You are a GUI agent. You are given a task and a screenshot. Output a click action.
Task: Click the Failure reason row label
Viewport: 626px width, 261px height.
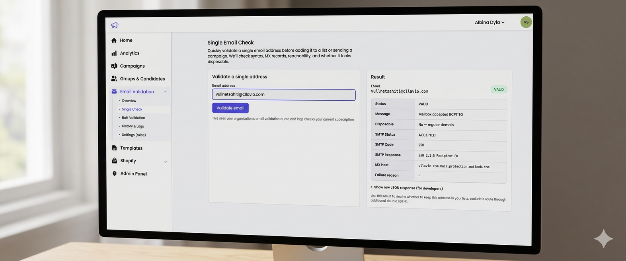386,175
